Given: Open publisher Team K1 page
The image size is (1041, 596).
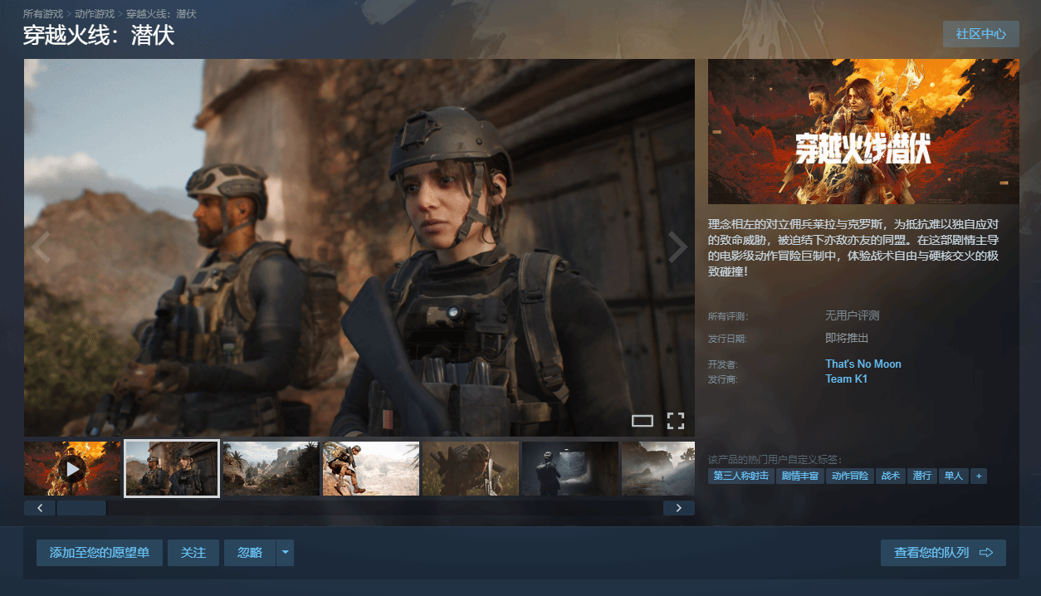Looking at the screenshot, I should coord(847,379).
